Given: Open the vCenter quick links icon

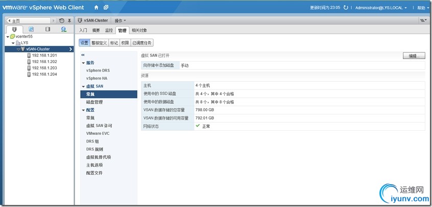Looking at the screenshot, I should [106, 8].
